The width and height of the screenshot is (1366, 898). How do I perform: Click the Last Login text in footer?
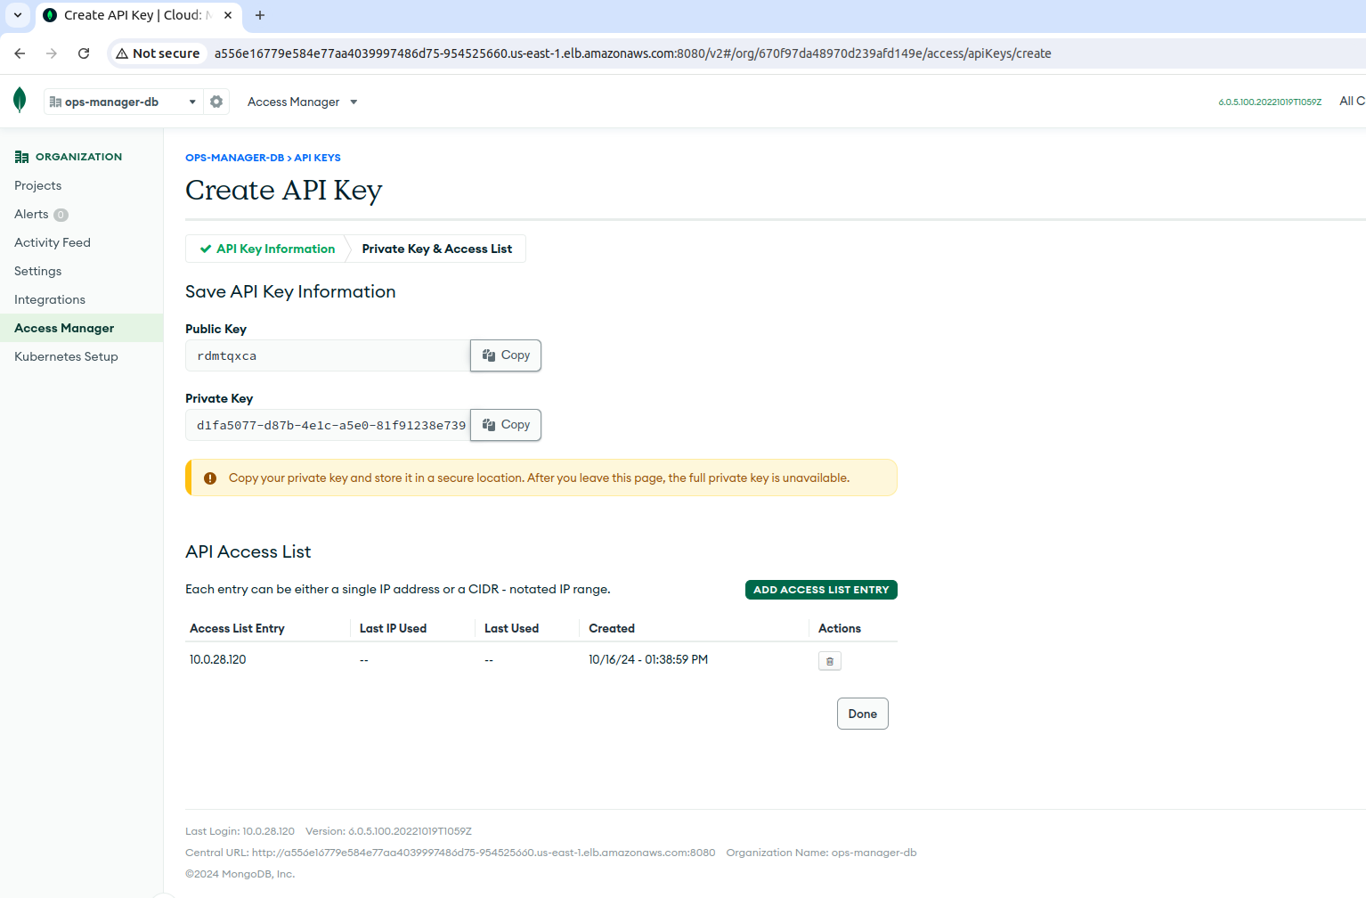240,831
